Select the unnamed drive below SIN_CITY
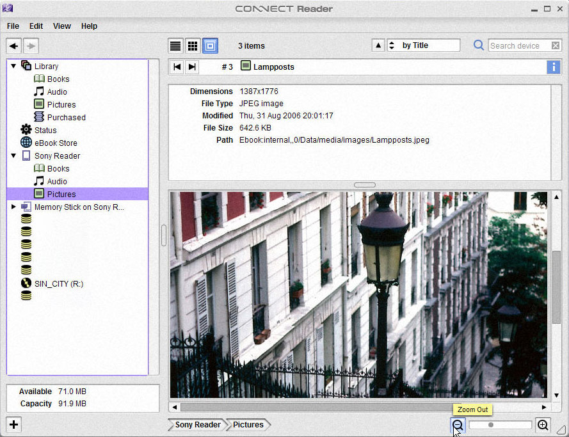The height and width of the screenshot is (437, 569). [26, 295]
